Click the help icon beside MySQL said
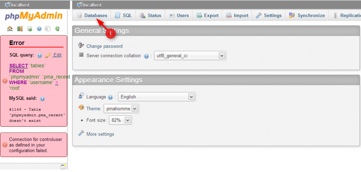 pos(42,99)
